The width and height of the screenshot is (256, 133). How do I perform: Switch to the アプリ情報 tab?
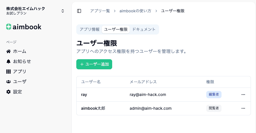coord(89,29)
